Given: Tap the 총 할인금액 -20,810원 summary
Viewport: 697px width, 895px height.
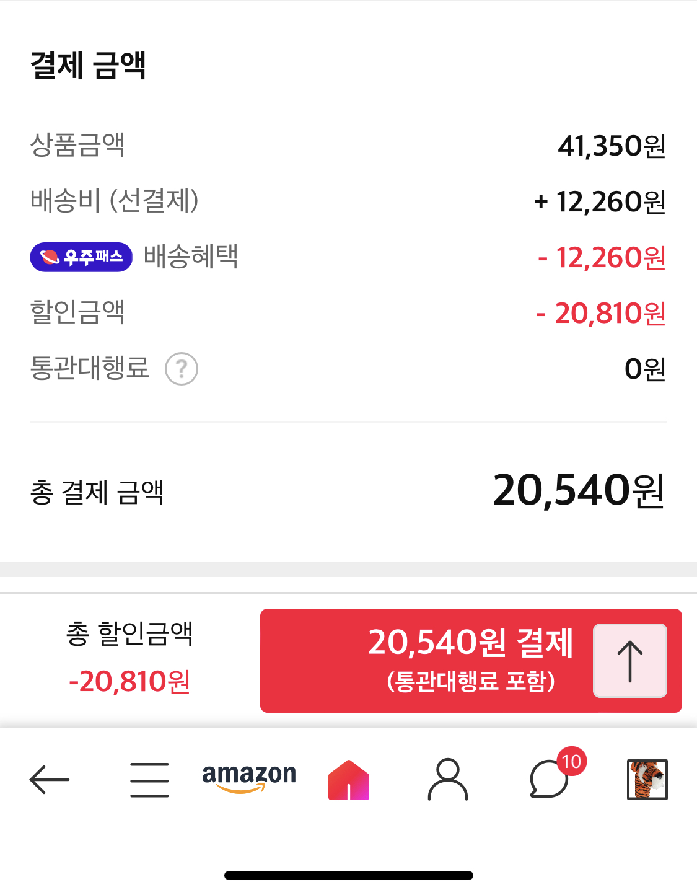Looking at the screenshot, I should coord(129,658).
